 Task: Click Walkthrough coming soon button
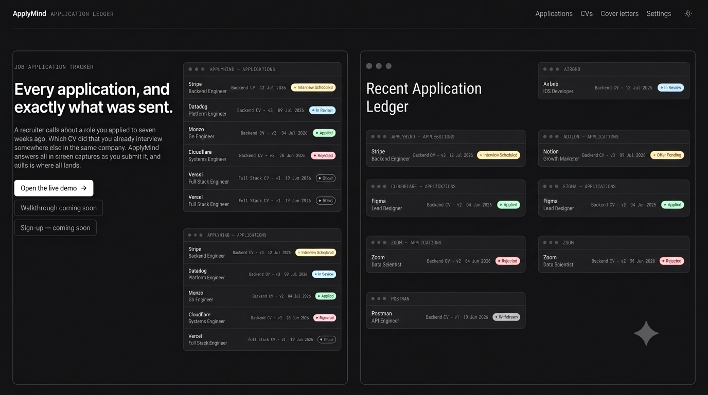pyautogui.click(x=59, y=208)
